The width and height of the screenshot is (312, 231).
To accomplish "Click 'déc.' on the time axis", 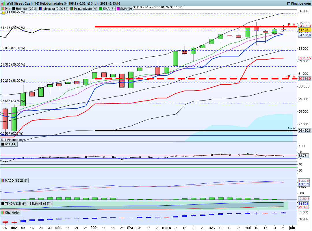I will click(x=59, y=228).
